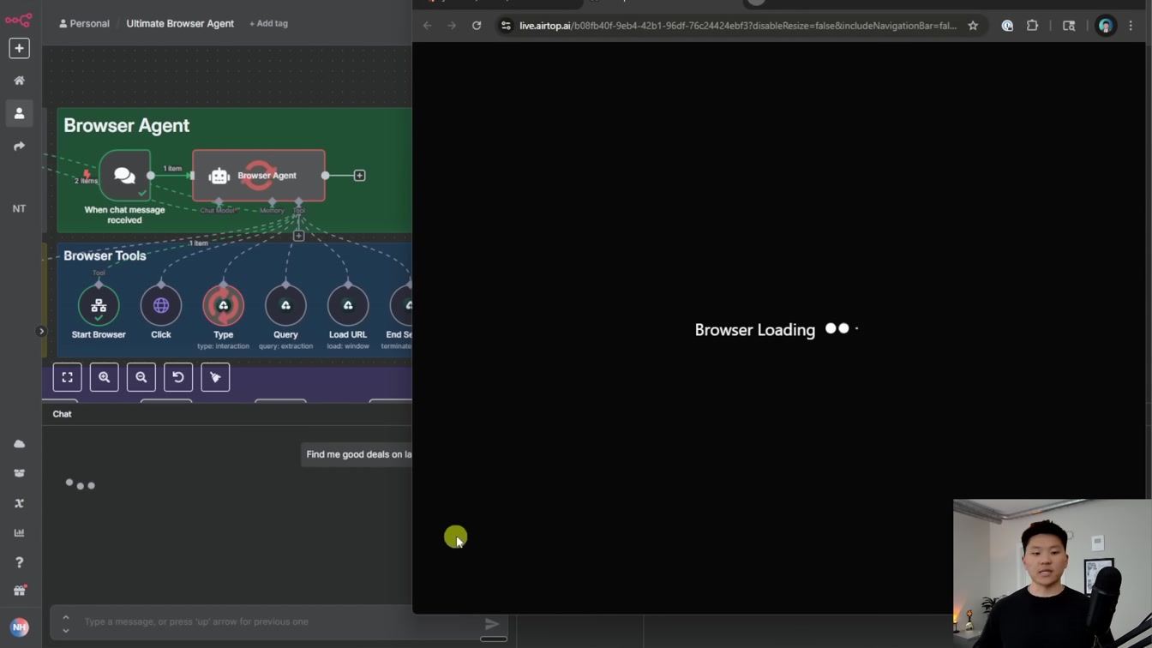
Task: Open the cloud icon in the sidebar
Action: click(x=19, y=444)
